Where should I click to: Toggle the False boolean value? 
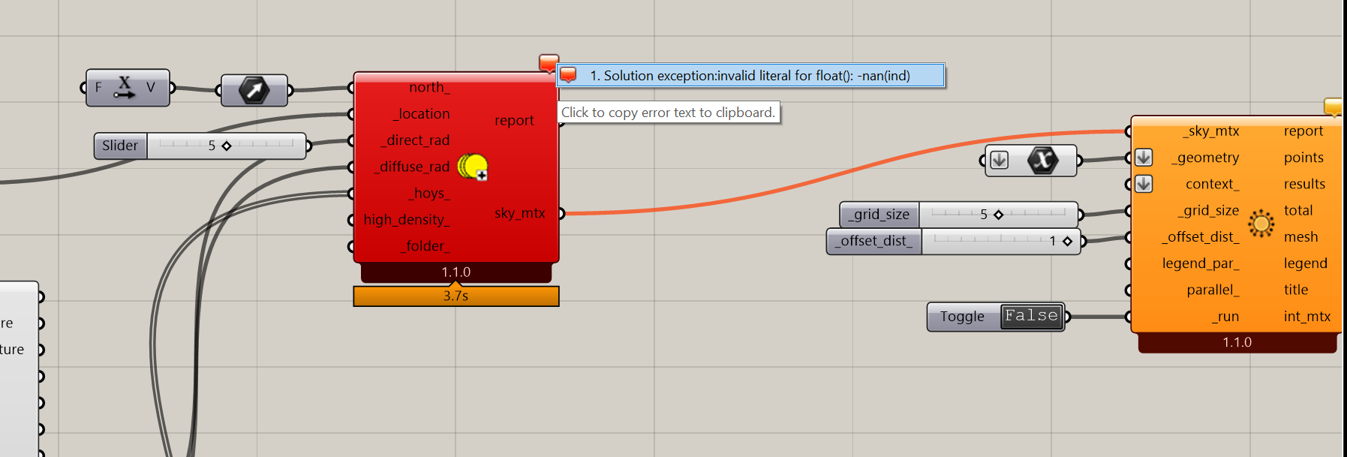[x=1031, y=316]
